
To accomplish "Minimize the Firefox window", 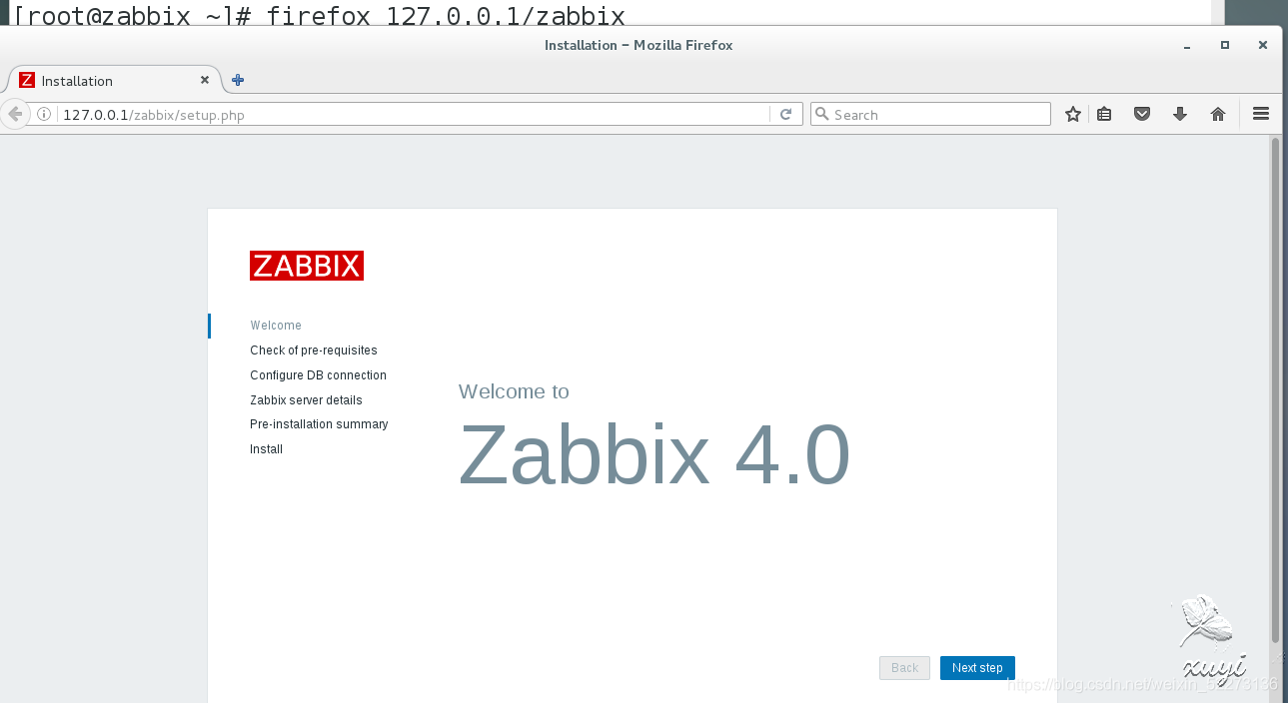I will 1187,46.
